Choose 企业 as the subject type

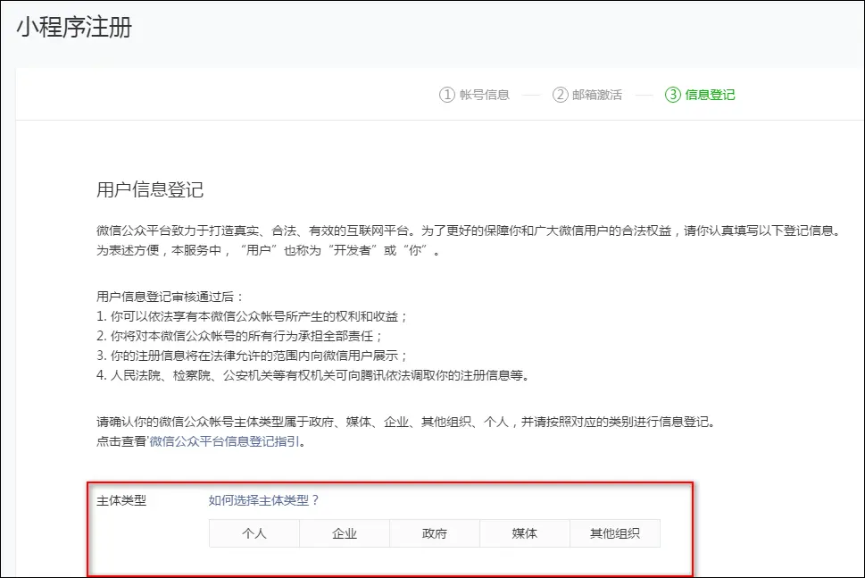tap(345, 533)
